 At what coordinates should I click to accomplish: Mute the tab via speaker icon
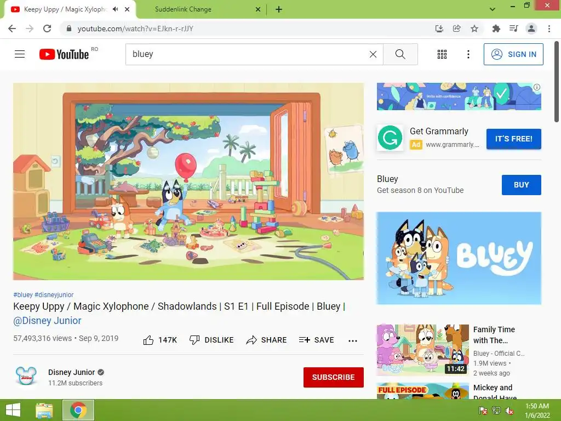pyautogui.click(x=115, y=9)
